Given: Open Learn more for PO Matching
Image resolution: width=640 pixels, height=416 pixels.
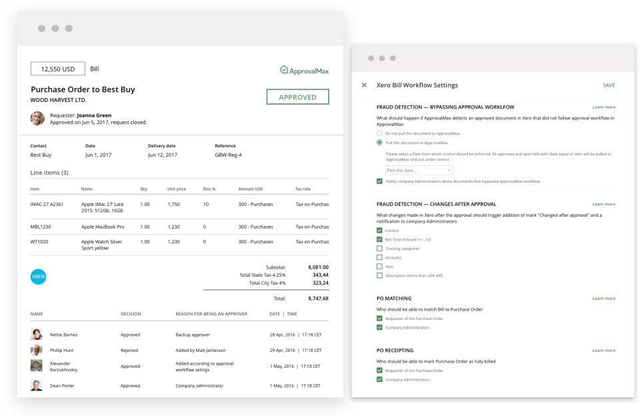Looking at the screenshot, I should point(604,299).
